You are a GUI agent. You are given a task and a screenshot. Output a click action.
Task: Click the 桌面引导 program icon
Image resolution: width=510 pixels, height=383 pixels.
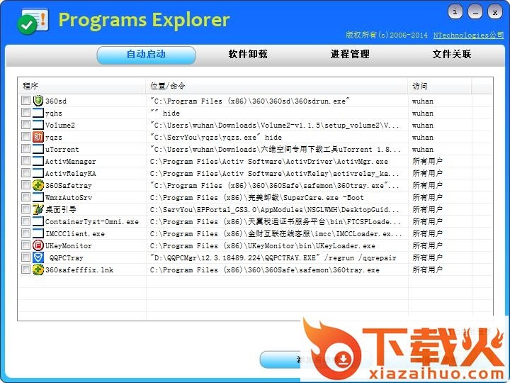[x=38, y=209]
